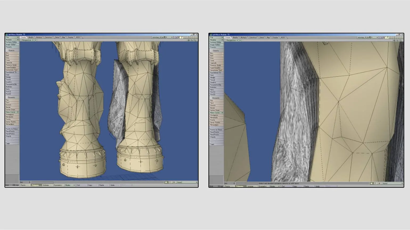The width and height of the screenshot is (410, 230).
Task: Switch to Volume selection mode in right window
Action: [251, 186]
